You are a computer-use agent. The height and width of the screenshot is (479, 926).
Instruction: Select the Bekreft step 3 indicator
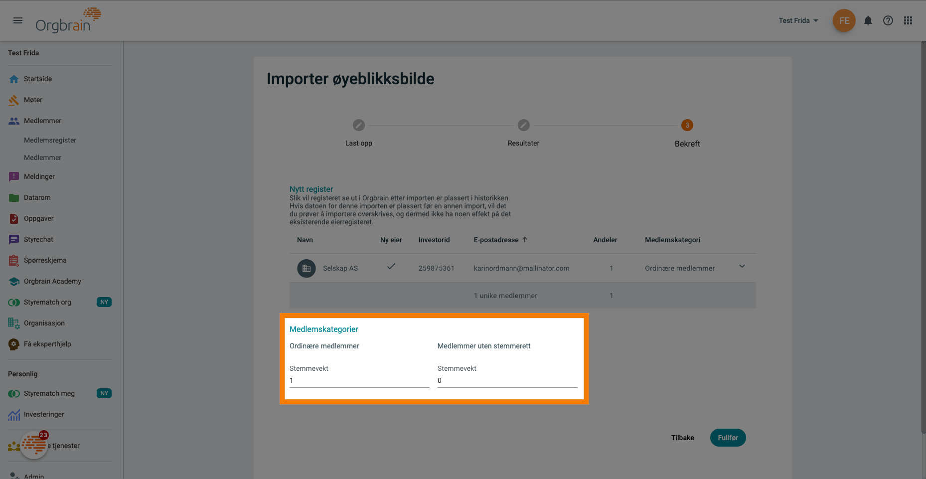point(687,125)
